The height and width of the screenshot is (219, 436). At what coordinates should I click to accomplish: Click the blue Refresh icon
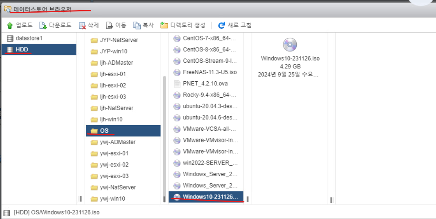point(222,26)
